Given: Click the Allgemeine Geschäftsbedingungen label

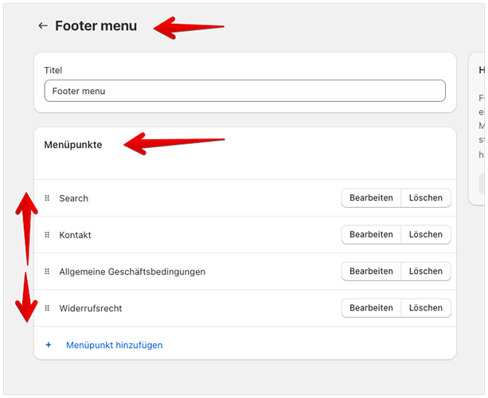Looking at the screenshot, I should pyautogui.click(x=132, y=271).
